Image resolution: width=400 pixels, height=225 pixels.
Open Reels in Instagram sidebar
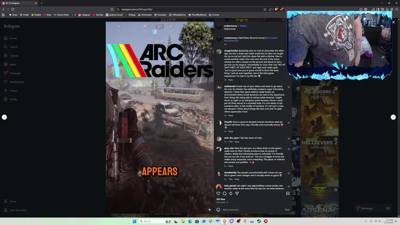[10, 64]
